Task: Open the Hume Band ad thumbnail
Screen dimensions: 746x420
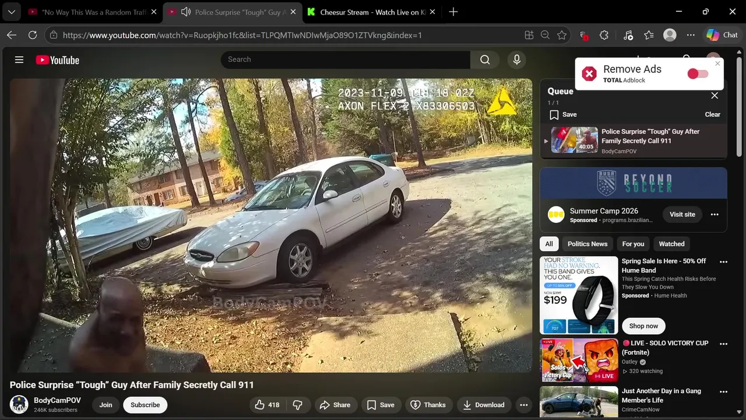Action: tap(579, 295)
